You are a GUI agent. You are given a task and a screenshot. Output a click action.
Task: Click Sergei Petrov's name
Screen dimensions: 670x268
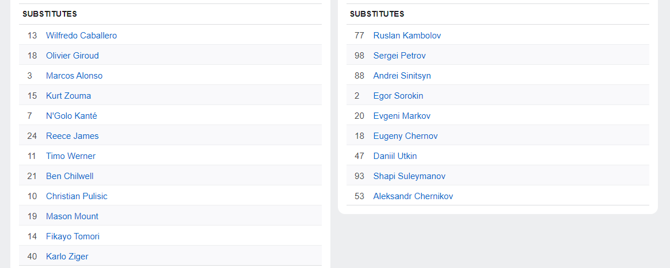coord(399,56)
